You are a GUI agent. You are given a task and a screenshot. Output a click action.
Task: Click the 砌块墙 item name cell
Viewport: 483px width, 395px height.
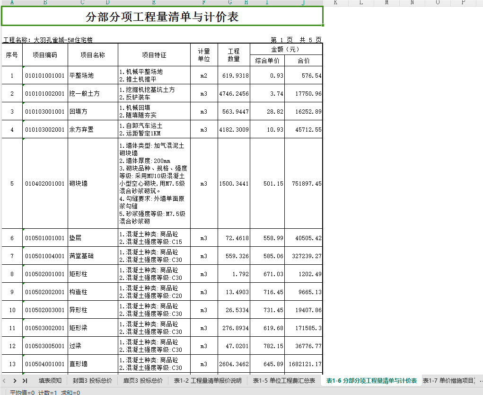93,183
